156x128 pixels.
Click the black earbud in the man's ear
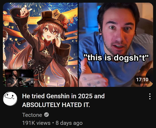(100, 31)
